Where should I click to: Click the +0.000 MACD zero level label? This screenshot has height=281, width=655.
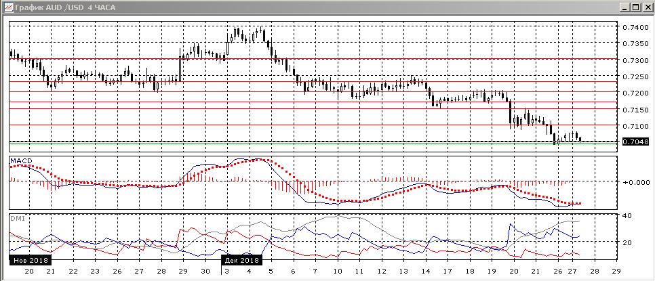[636, 181]
